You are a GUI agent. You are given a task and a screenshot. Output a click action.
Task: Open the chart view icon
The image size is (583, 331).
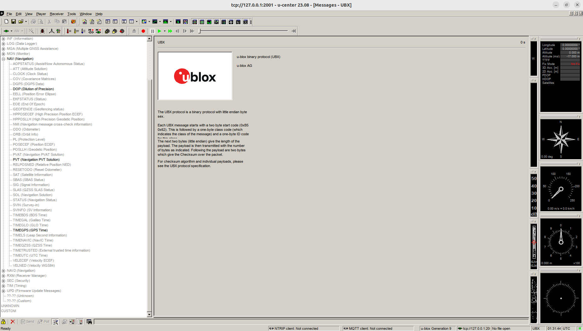[x=155, y=21]
